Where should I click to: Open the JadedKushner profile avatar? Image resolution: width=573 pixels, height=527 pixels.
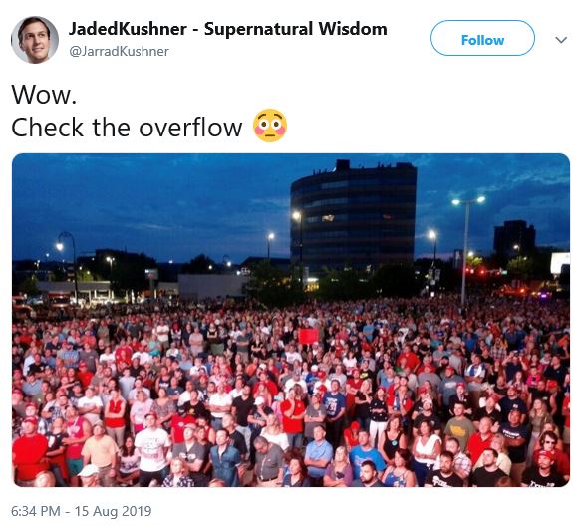click(x=35, y=40)
